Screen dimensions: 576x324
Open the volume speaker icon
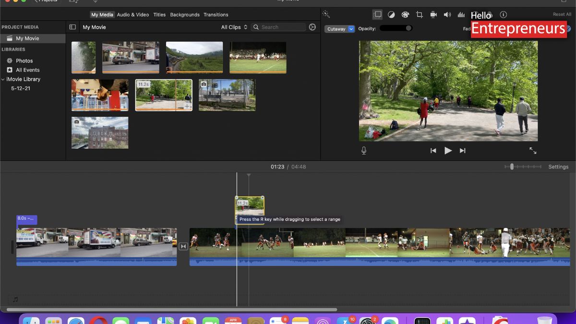447,14
